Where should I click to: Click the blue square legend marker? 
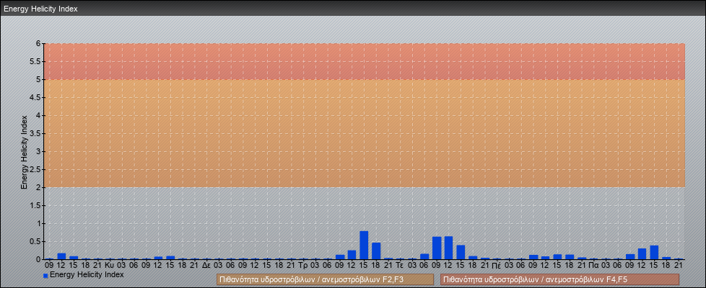(45, 276)
